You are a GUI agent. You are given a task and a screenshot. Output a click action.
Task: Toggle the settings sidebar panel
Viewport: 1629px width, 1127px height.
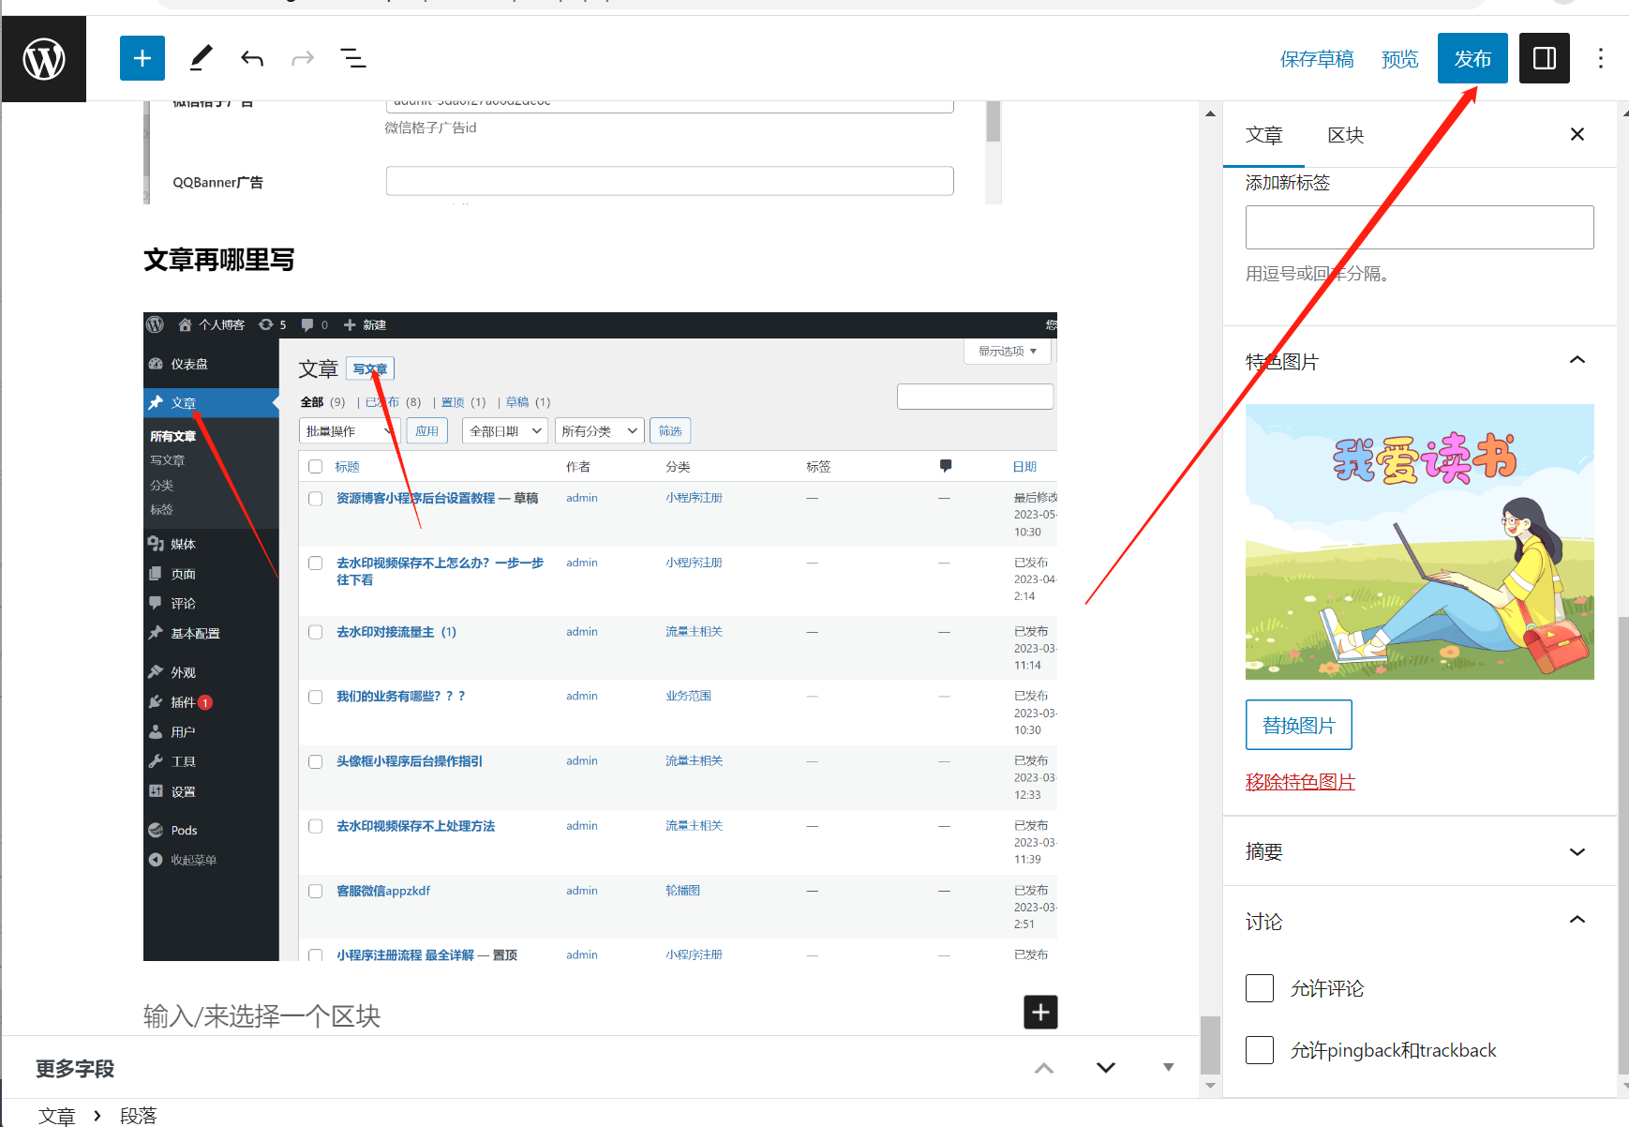[1544, 59]
